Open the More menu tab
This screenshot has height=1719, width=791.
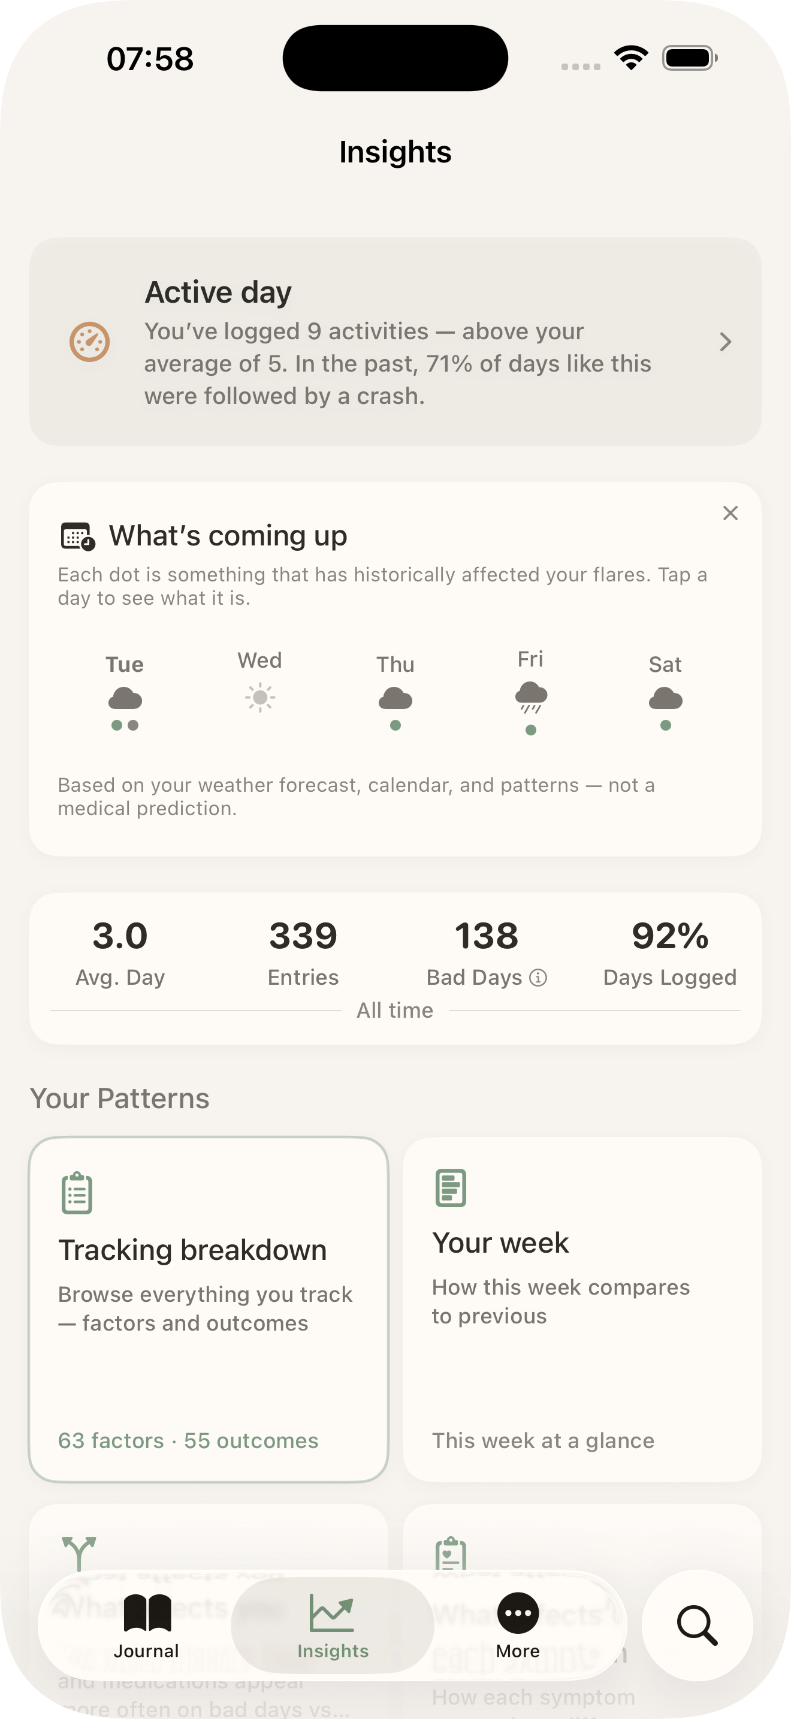[518, 1625]
